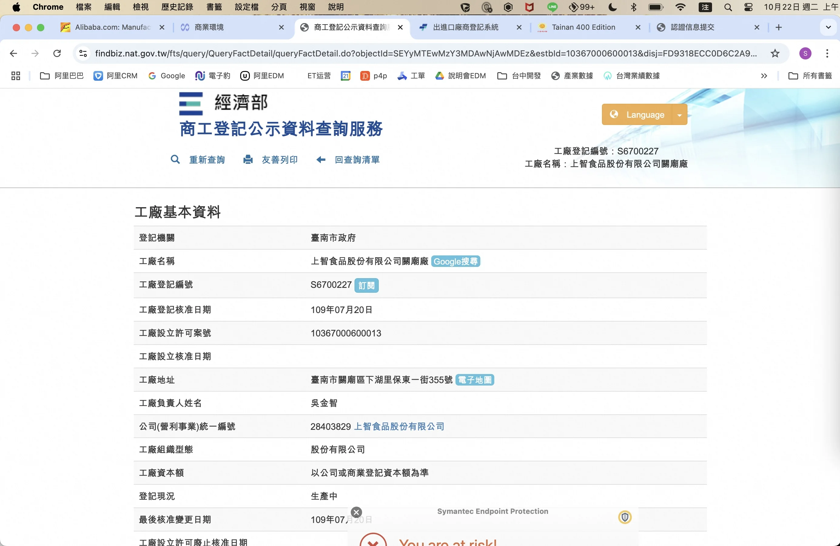Dismiss Symantec popup with X icon
This screenshot has height=546, width=840.
pos(357,512)
